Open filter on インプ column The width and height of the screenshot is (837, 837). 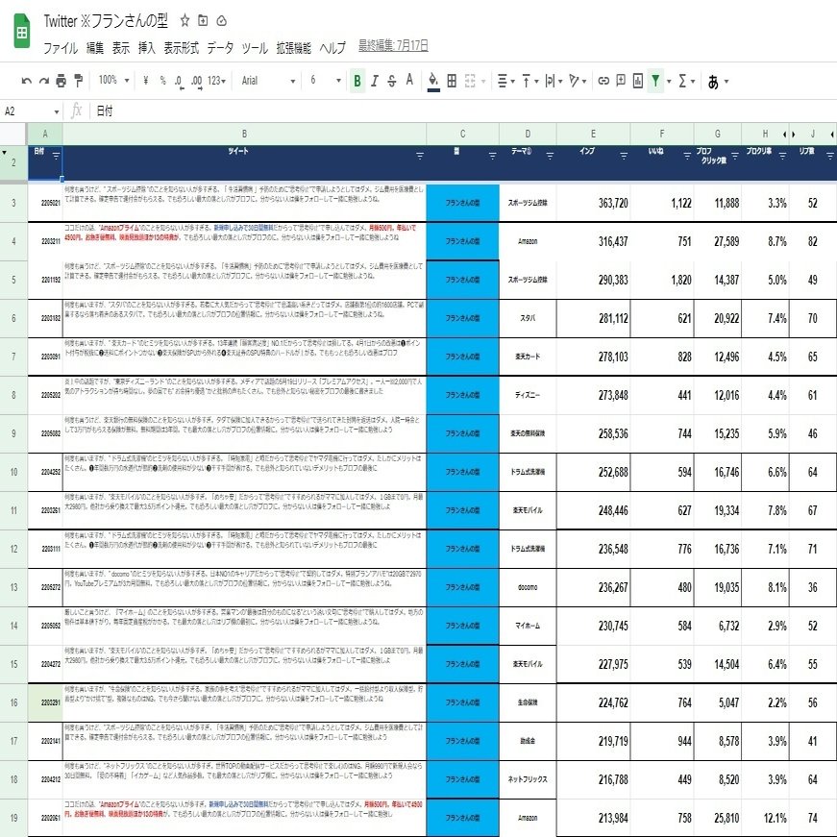coord(624,156)
